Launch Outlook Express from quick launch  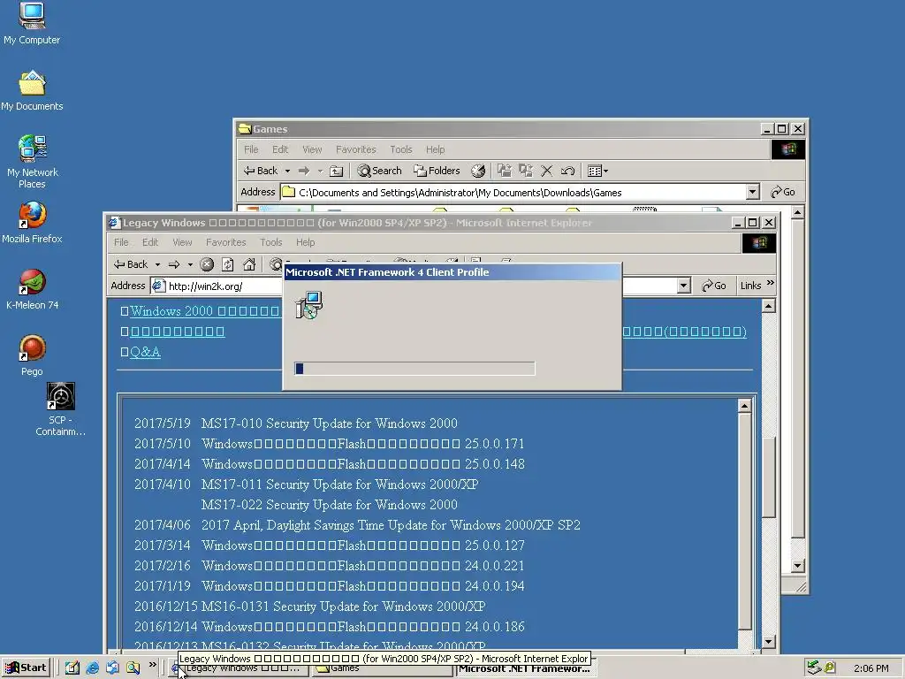(112, 668)
